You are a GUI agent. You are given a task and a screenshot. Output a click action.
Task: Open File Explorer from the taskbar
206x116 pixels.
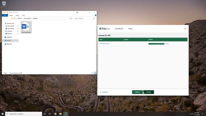(x=61, y=114)
